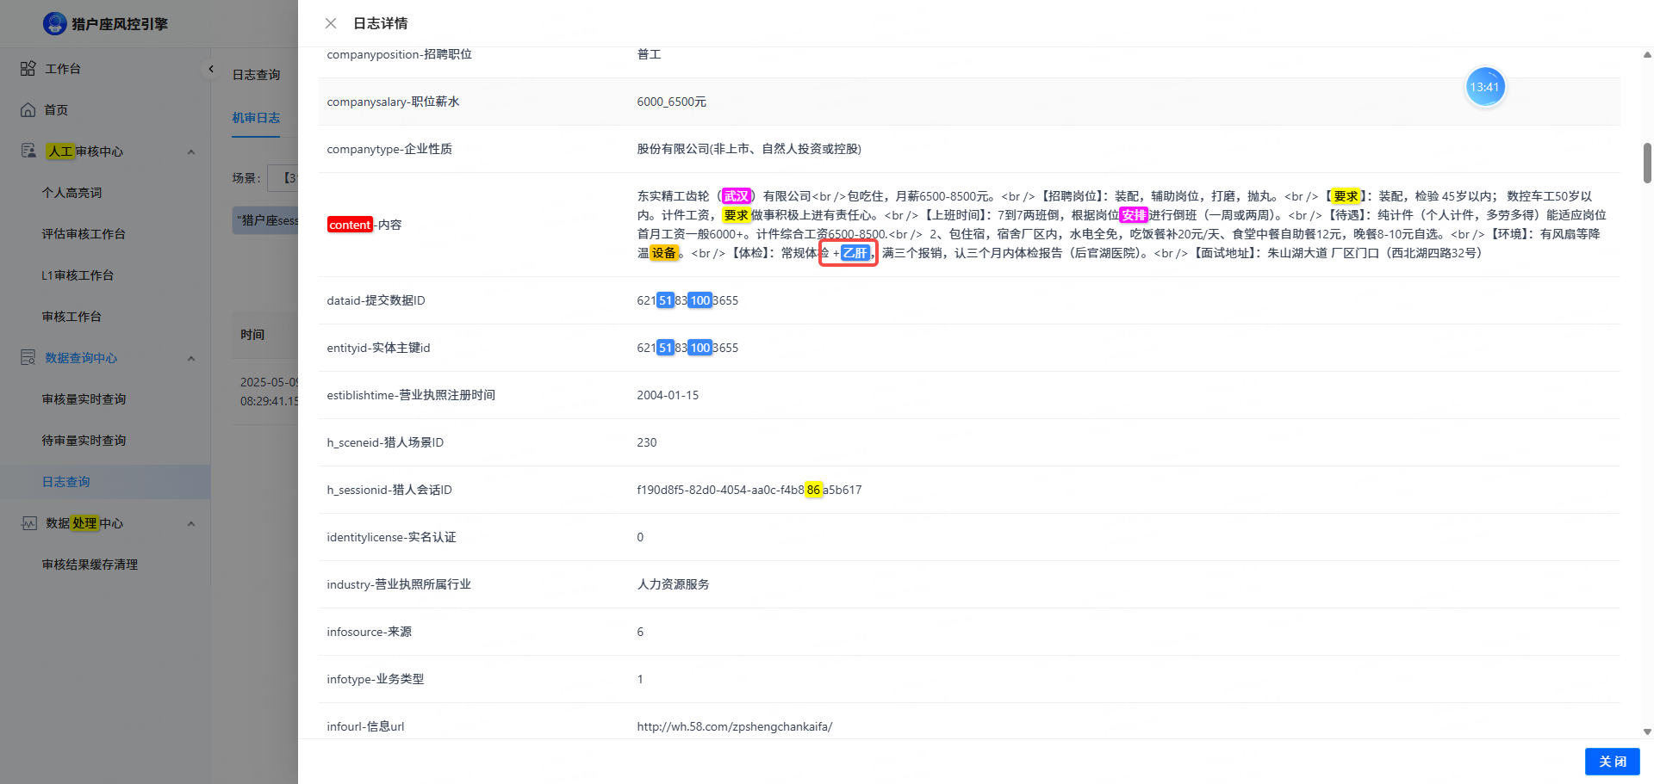Open 评估审核工作台 menu item
Image resolution: width=1654 pixels, height=784 pixels.
point(84,234)
